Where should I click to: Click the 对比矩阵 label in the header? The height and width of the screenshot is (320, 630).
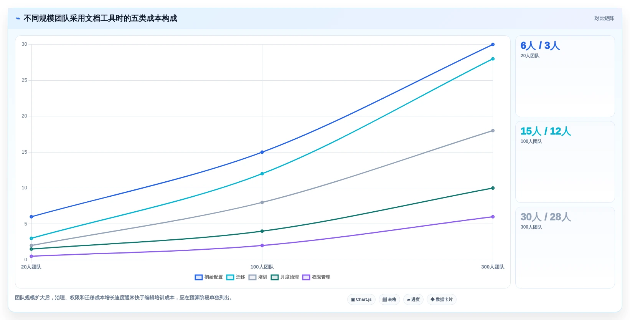point(604,18)
